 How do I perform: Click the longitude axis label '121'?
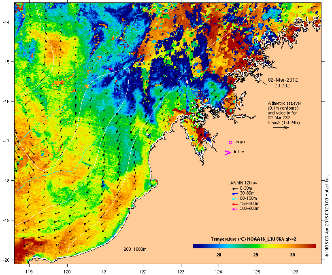pyautogui.click(x=105, y=272)
